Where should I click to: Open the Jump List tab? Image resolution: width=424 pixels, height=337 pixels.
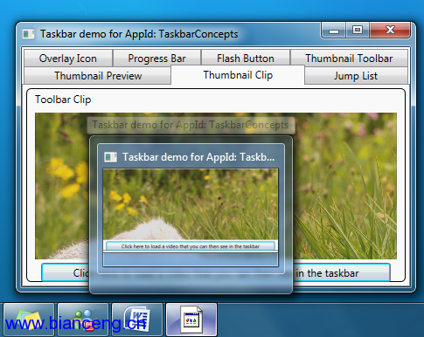coord(356,76)
